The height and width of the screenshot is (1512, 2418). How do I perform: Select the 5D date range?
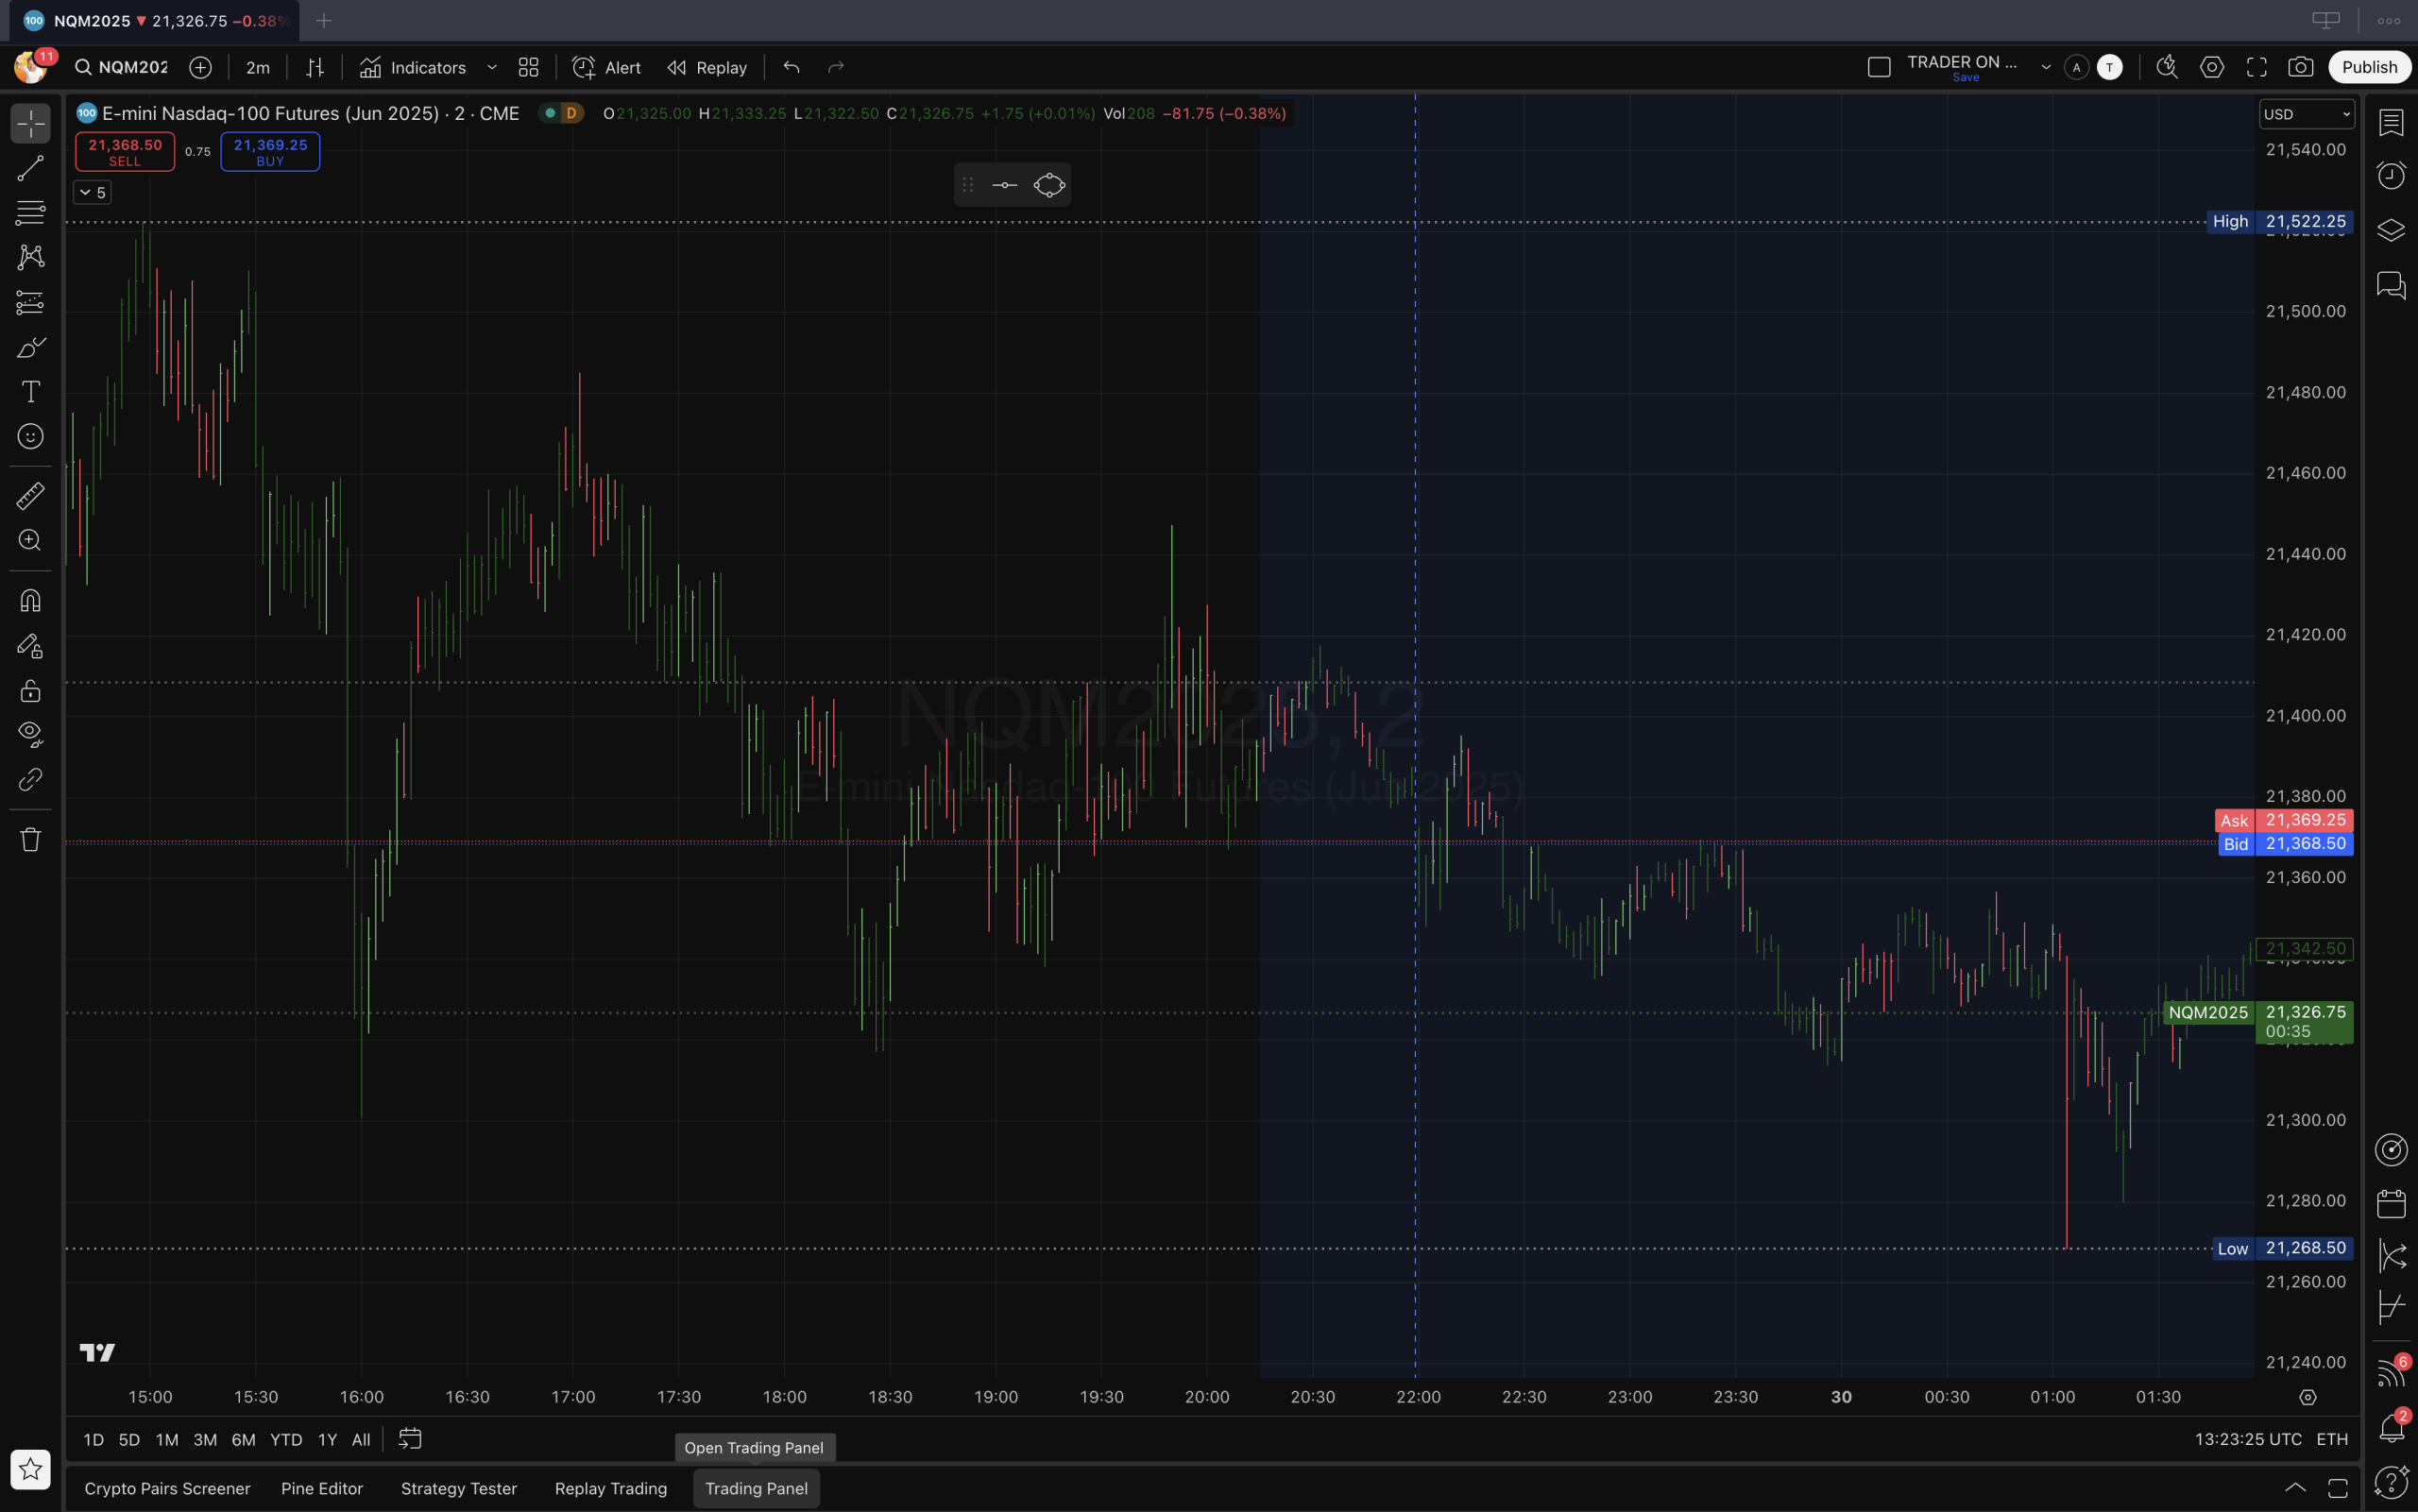pyautogui.click(x=129, y=1439)
